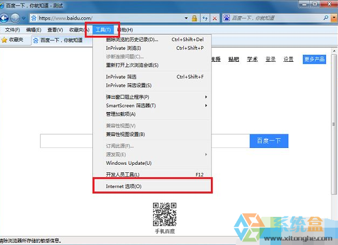Choose Internet 选项(O) menu item

click(x=152, y=186)
